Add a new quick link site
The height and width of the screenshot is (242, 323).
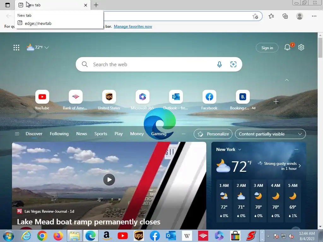click(276, 101)
